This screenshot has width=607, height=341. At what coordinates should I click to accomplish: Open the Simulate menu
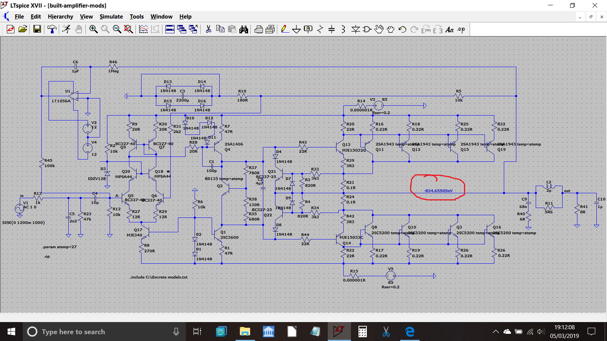111,17
